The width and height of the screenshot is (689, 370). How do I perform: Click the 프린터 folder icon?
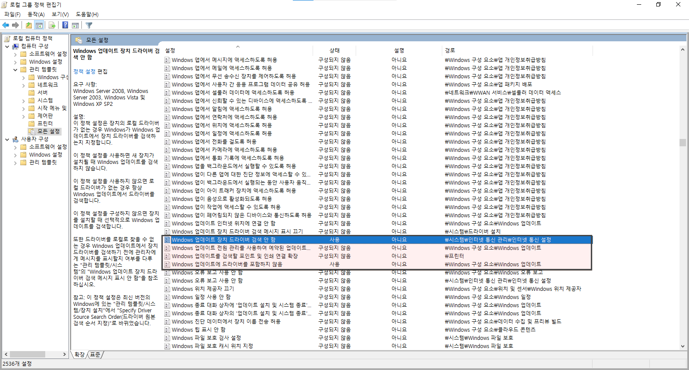pos(31,123)
